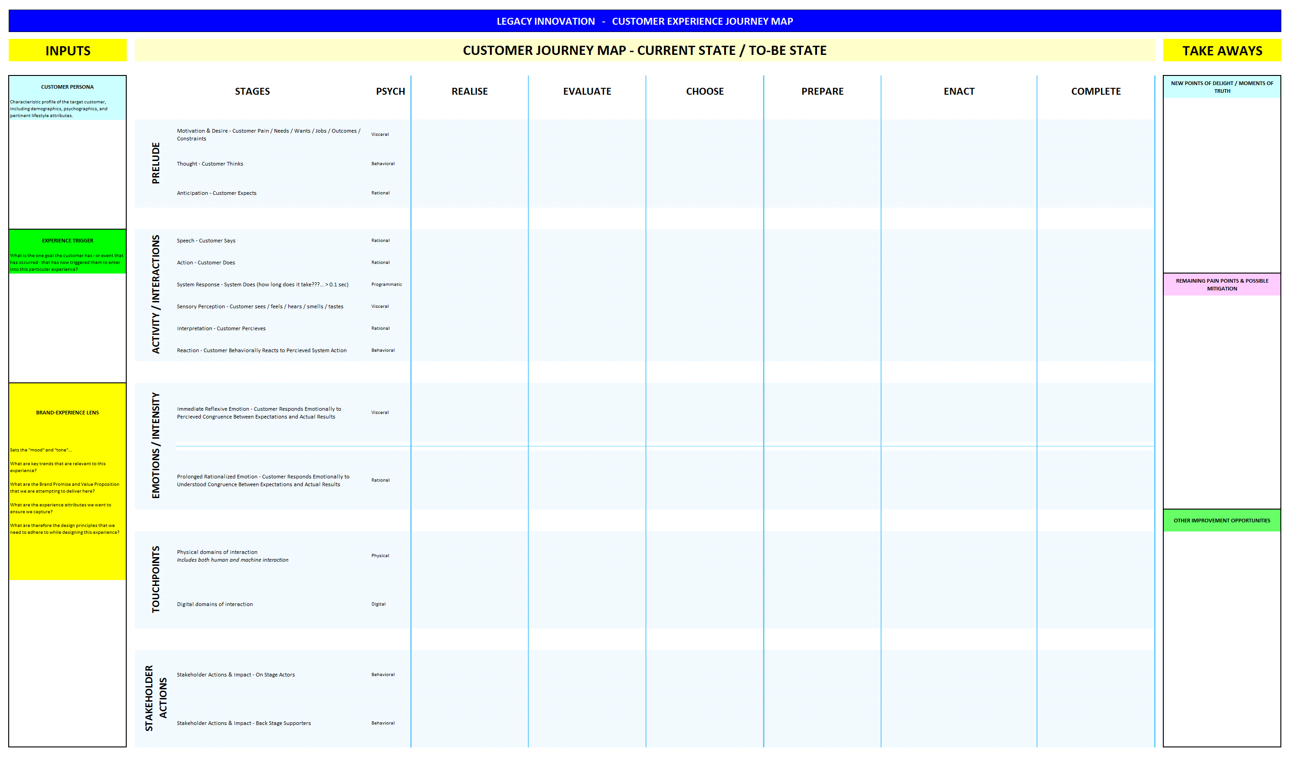The image size is (1290, 757).
Task: Click Other Improvement Opportunities green heading
Action: coord(1221,521)
